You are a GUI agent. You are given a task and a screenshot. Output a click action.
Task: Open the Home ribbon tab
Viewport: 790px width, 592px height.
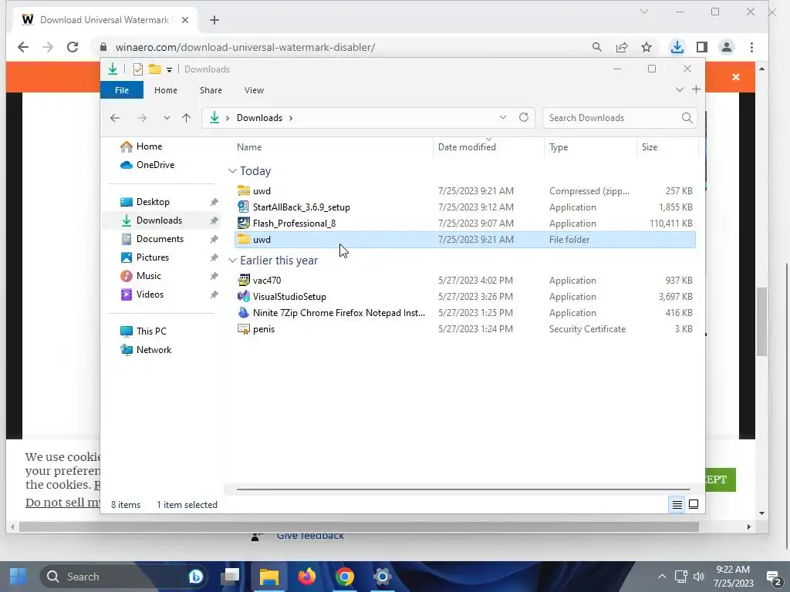coord(166,90)
